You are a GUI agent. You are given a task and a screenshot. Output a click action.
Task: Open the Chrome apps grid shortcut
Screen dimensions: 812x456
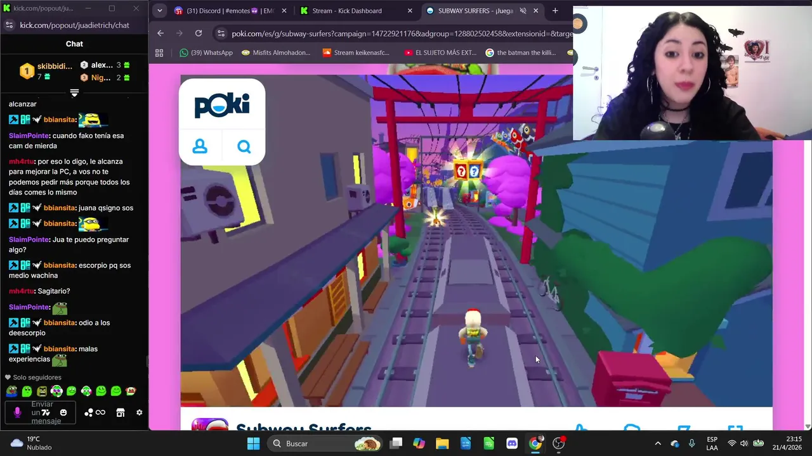pyautogui.click(x=159, y=53)
